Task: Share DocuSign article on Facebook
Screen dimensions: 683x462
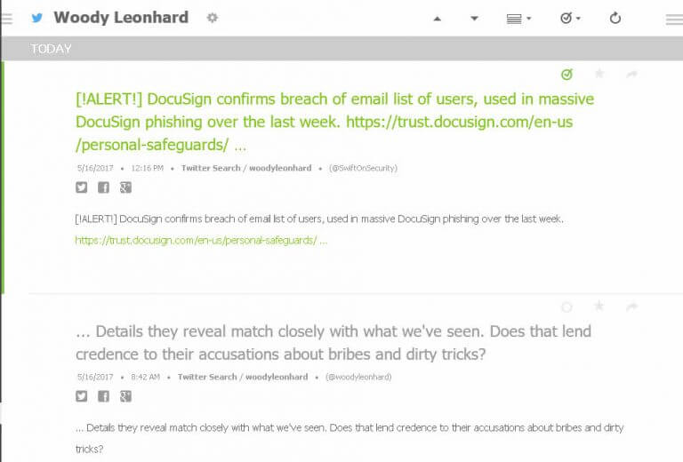Action: [104, 187]
